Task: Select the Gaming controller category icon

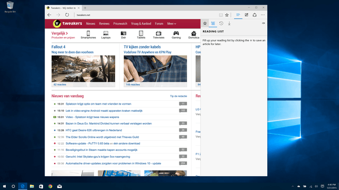Action: coord(176,34)
